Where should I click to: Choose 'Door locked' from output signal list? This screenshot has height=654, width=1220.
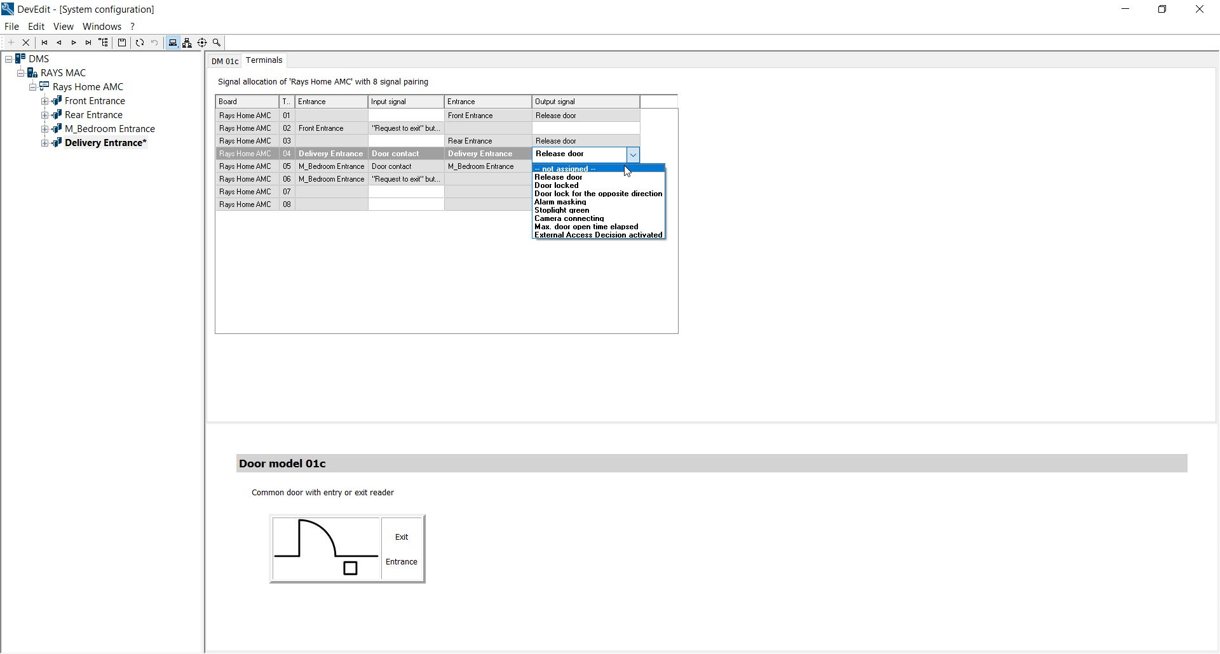coord(557,185)
